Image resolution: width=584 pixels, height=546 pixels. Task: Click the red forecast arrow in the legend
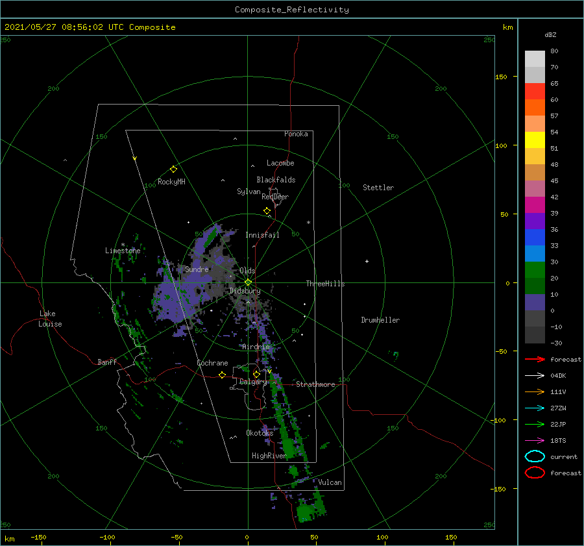535,359
